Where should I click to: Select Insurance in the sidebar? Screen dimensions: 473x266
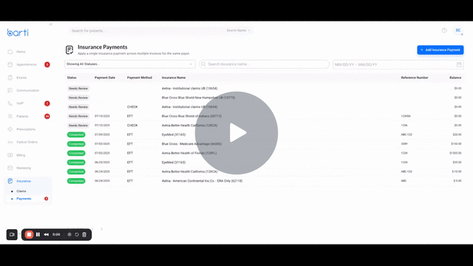point(24,181)
